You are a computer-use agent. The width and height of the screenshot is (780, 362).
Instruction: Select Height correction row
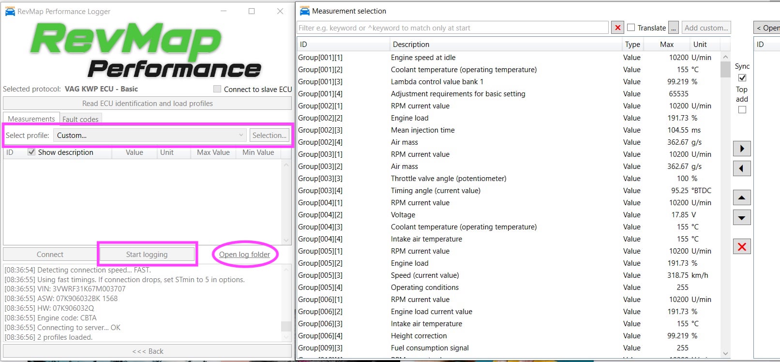tap(508, 335)
